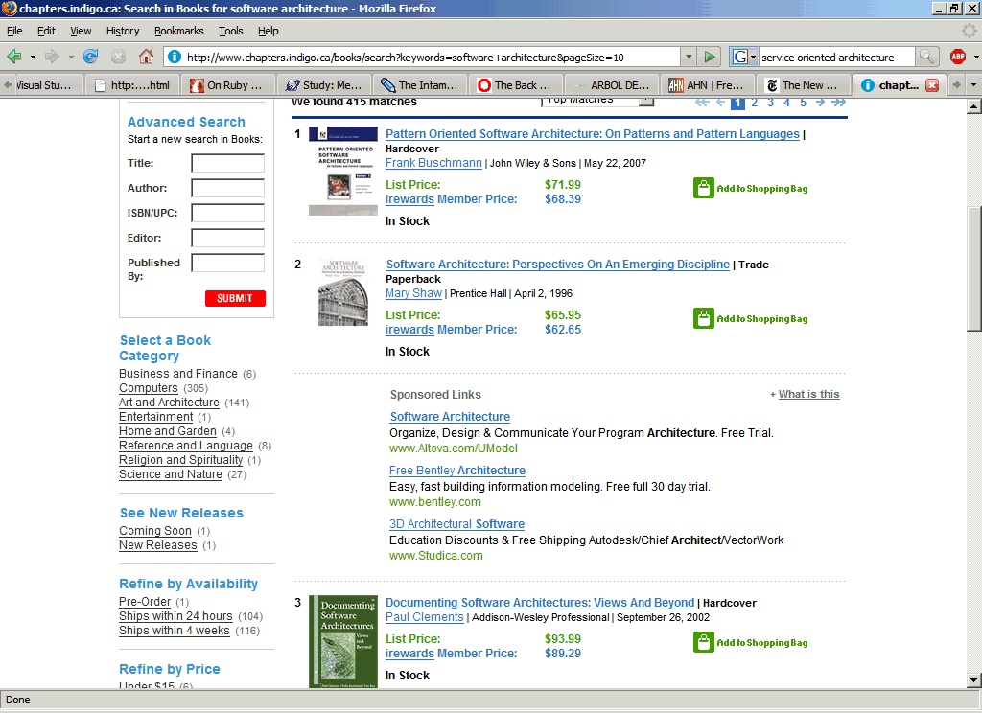Click the Title search input field
982x713 pixels.
227,163
